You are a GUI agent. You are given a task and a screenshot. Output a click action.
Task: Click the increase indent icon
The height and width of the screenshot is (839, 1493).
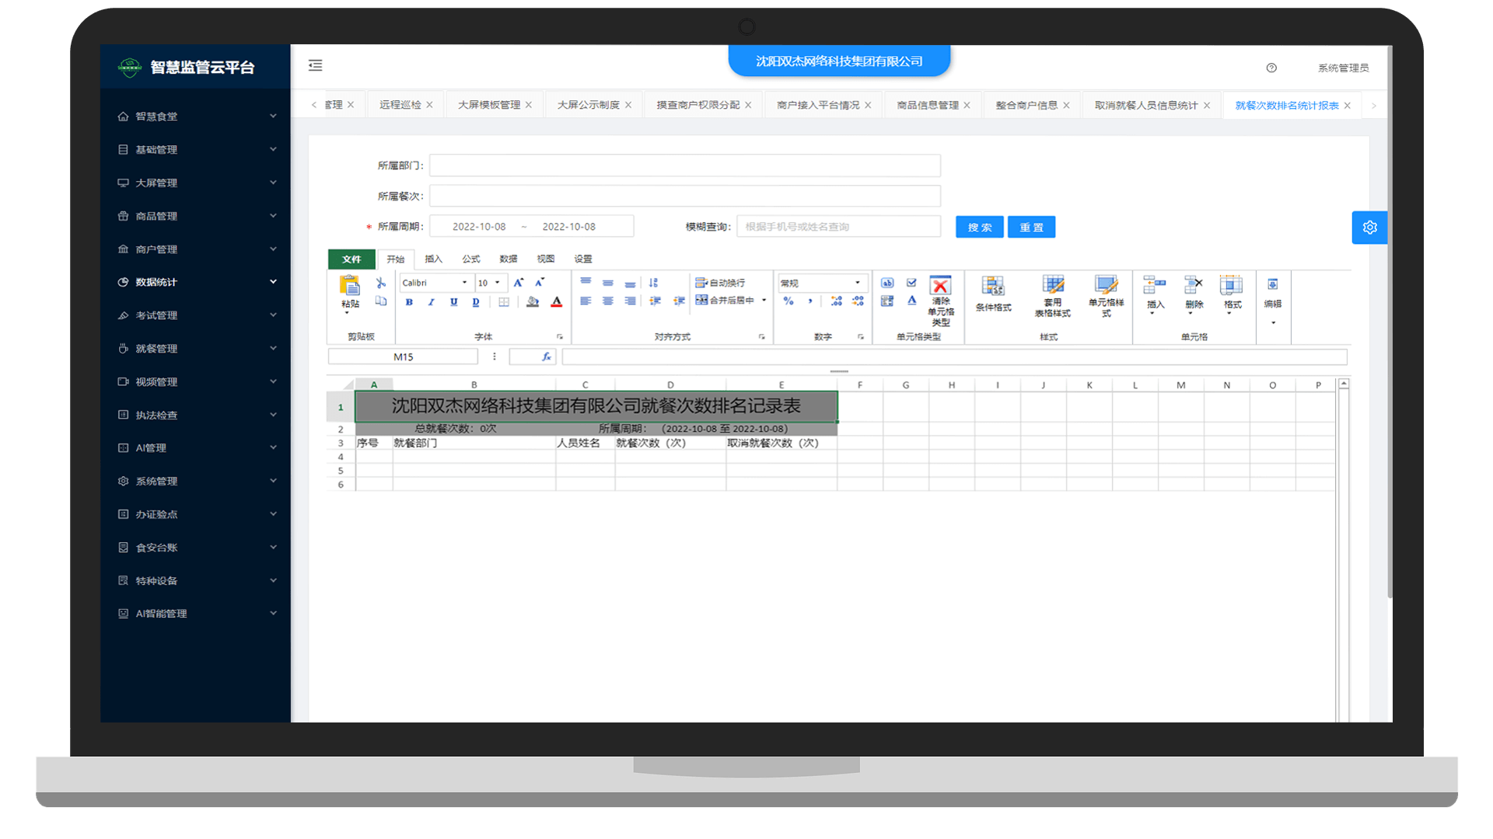679,301
